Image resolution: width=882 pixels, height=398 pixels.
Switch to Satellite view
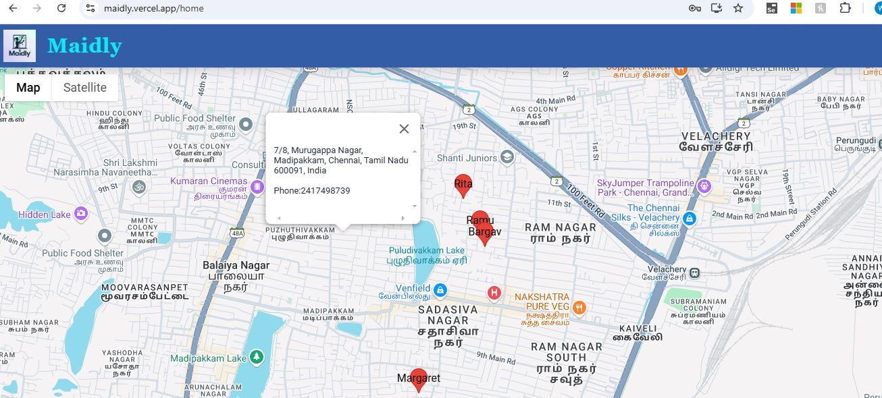[85, 88]
